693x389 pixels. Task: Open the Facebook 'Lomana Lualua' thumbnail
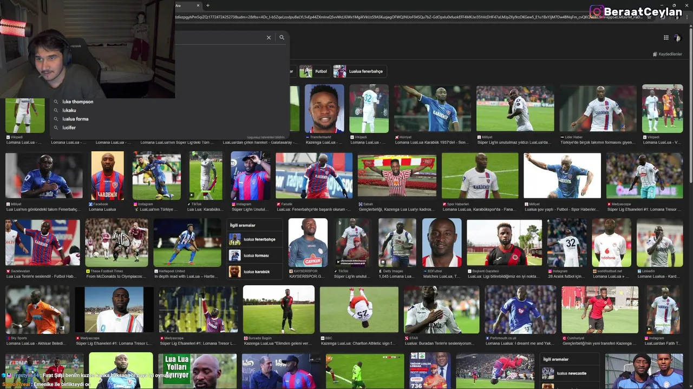point(107,176)
